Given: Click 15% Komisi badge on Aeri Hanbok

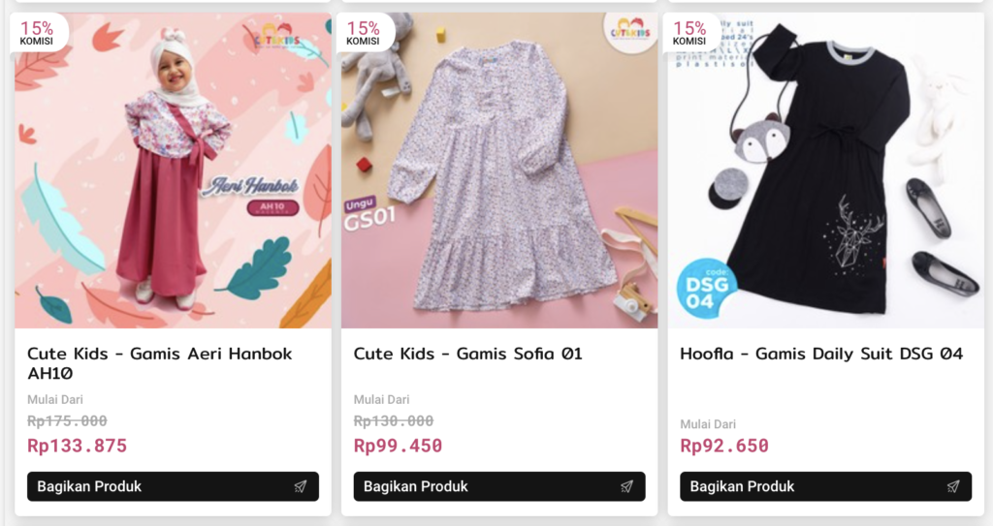Looking at the screenshot, I should [37, 33].
